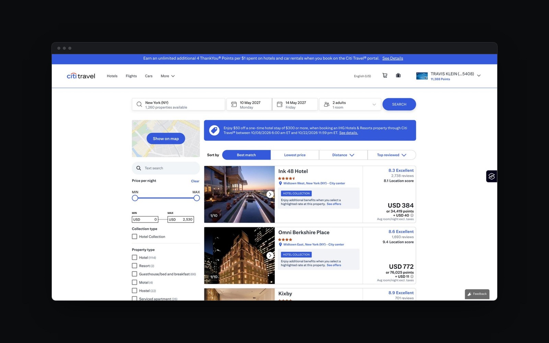The image size is (549, 343).
Task: Open the floating side widget icon
Action: [492, 176]
